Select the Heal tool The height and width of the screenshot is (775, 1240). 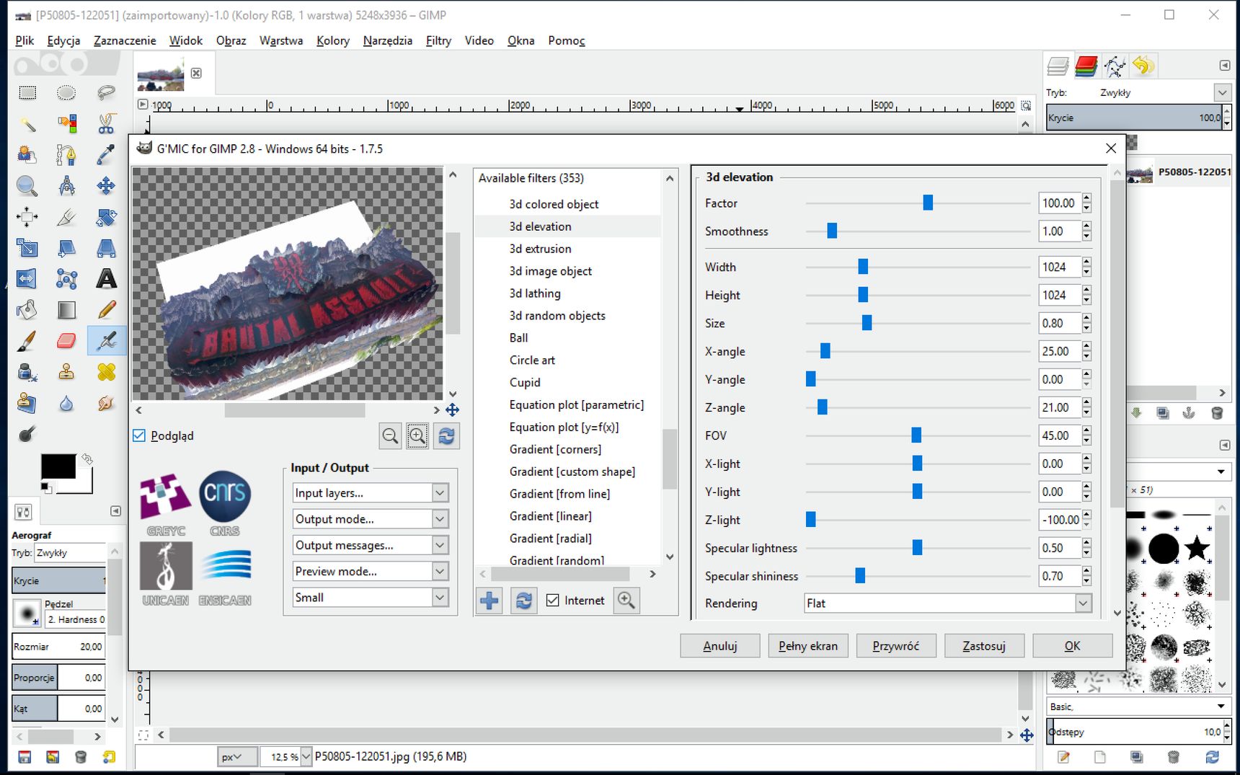click(x=106, y=372)
